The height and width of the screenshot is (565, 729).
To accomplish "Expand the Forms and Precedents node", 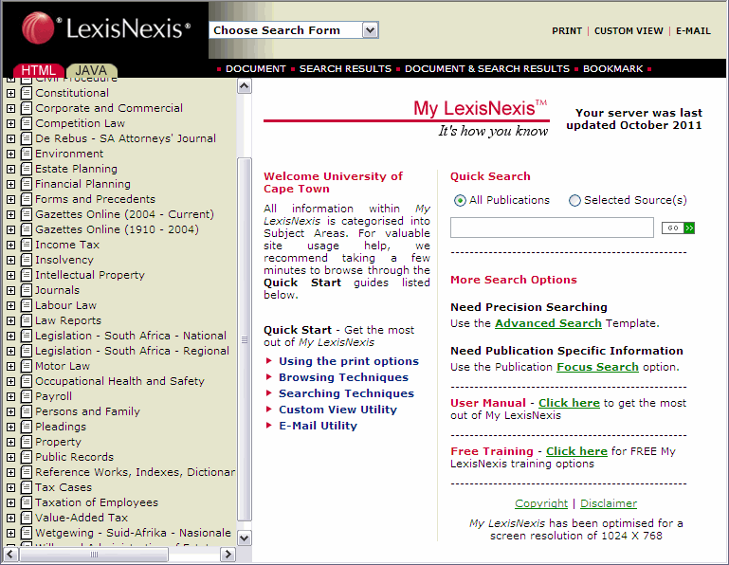I will [x=10, y=199].
